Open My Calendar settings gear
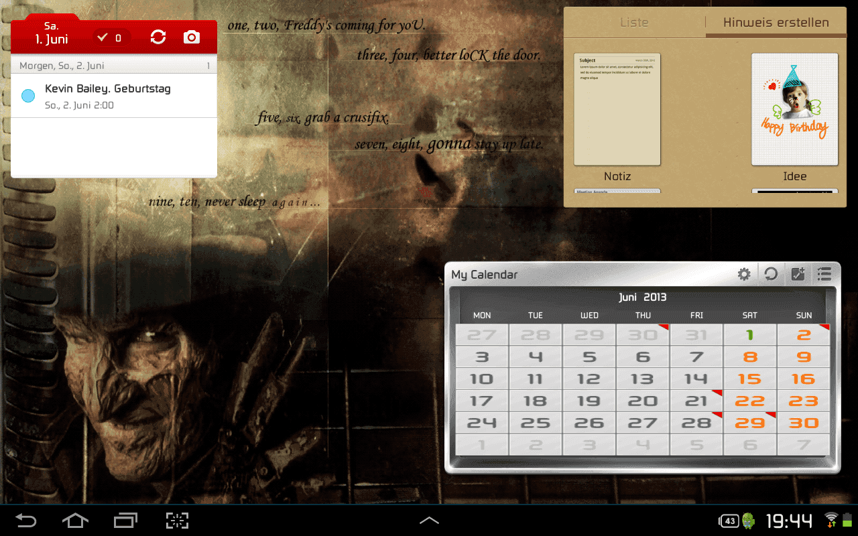 744,274
